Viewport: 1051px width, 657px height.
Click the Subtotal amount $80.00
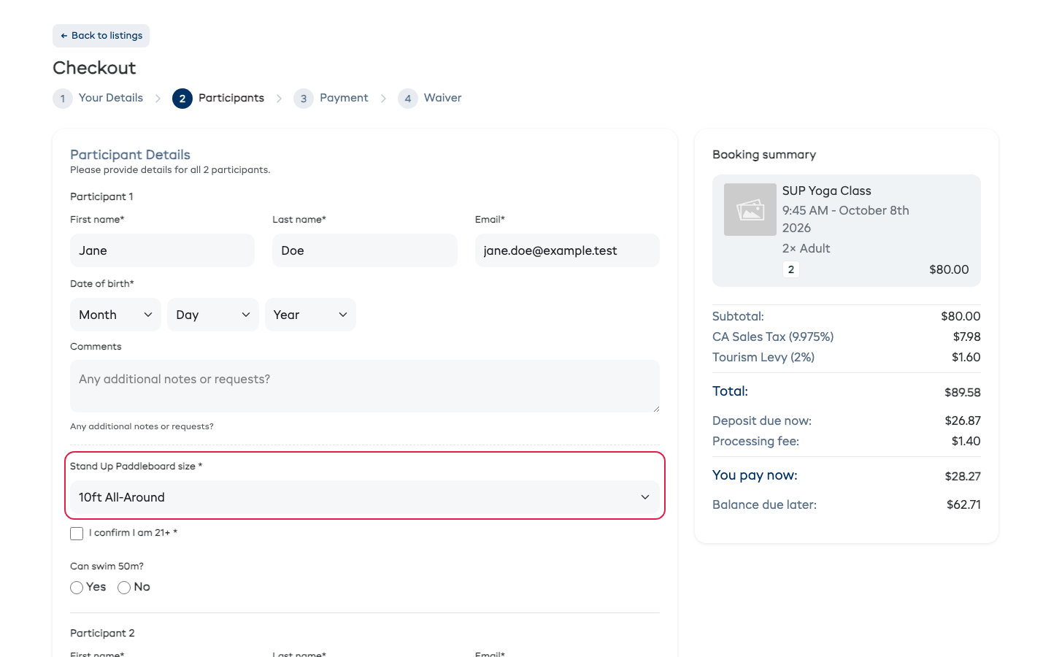click(x=960, y=316)
